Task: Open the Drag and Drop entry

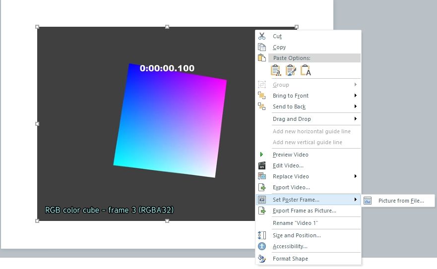Action: pos(308,119)
